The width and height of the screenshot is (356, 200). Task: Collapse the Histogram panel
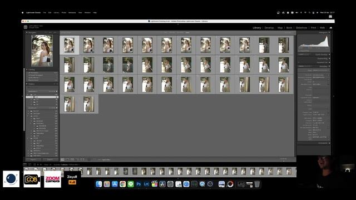(329, 33)
